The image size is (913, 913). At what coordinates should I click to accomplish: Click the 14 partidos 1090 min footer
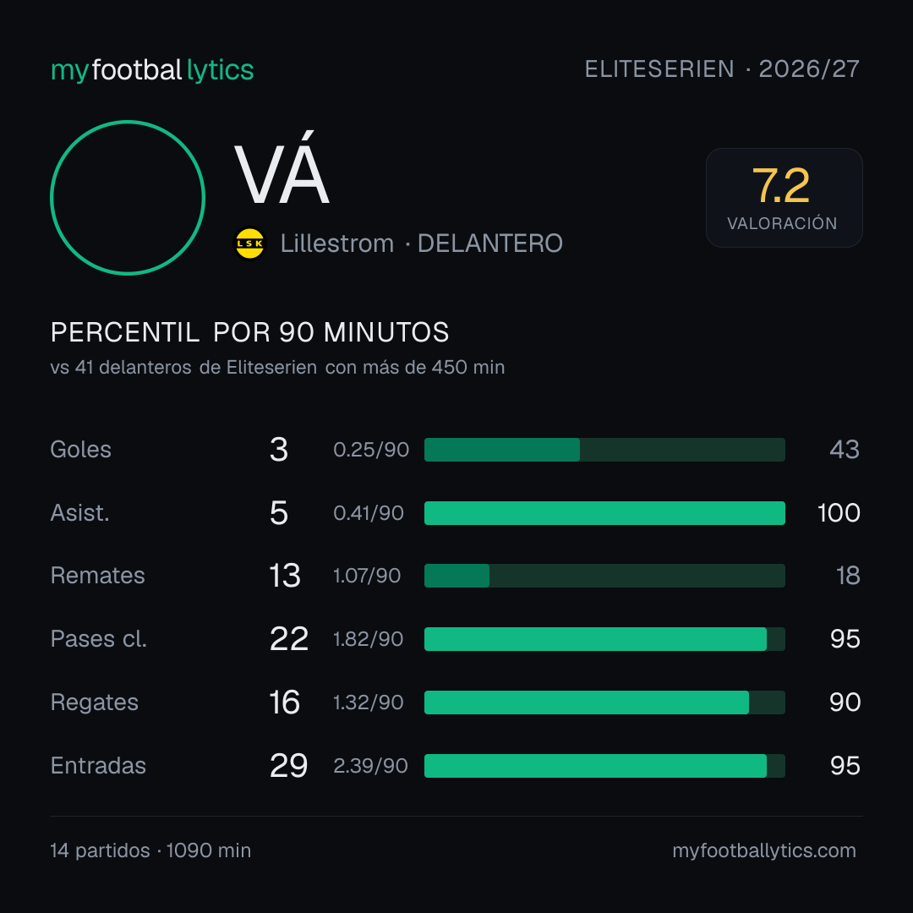pyautogui.click(x=150, y=850)
